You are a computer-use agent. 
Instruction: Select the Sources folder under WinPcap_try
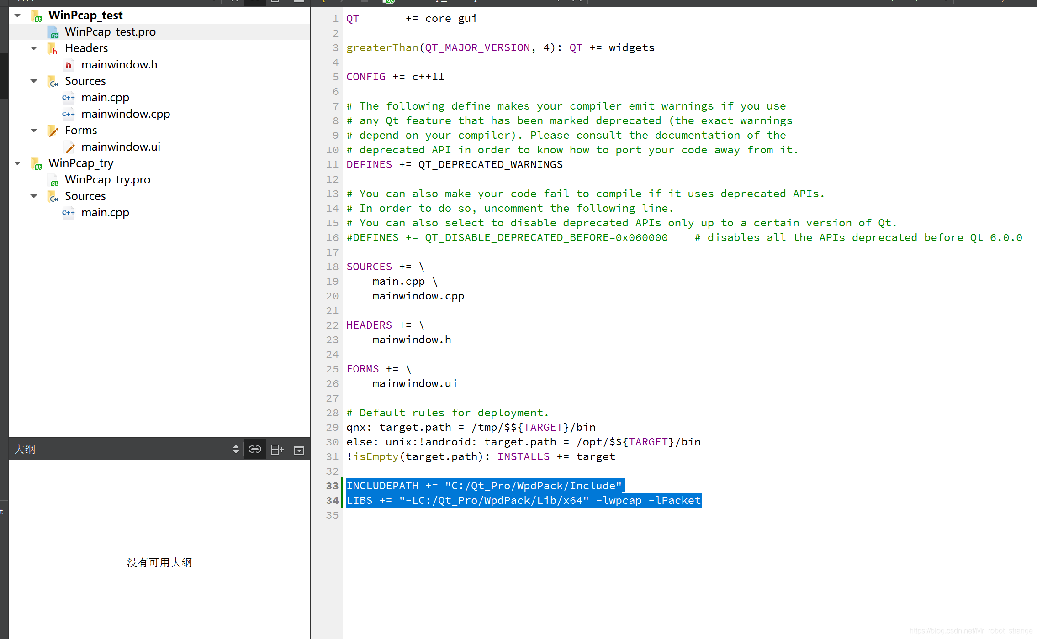point(85,196)
